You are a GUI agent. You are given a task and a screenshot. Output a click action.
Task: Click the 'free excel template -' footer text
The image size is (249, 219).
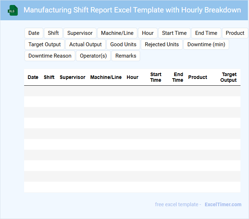[x=178, y=204]
